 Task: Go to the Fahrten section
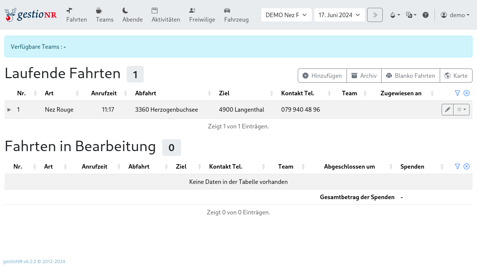coord(76,15)
